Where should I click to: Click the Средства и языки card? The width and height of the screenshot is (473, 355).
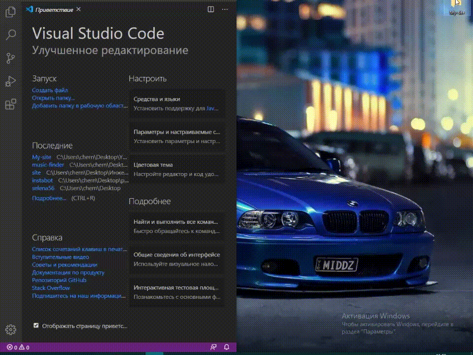pos(177,104)
